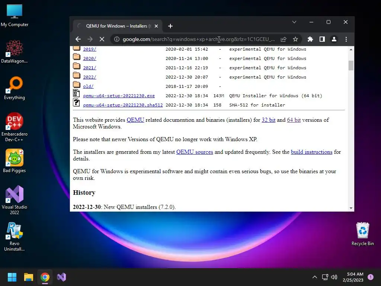
Task: Click the share this page icon
Action: pos(283,39)
